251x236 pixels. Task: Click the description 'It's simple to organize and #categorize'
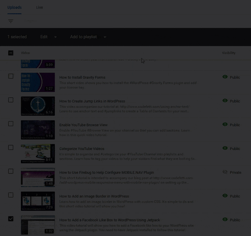[128, 156]
